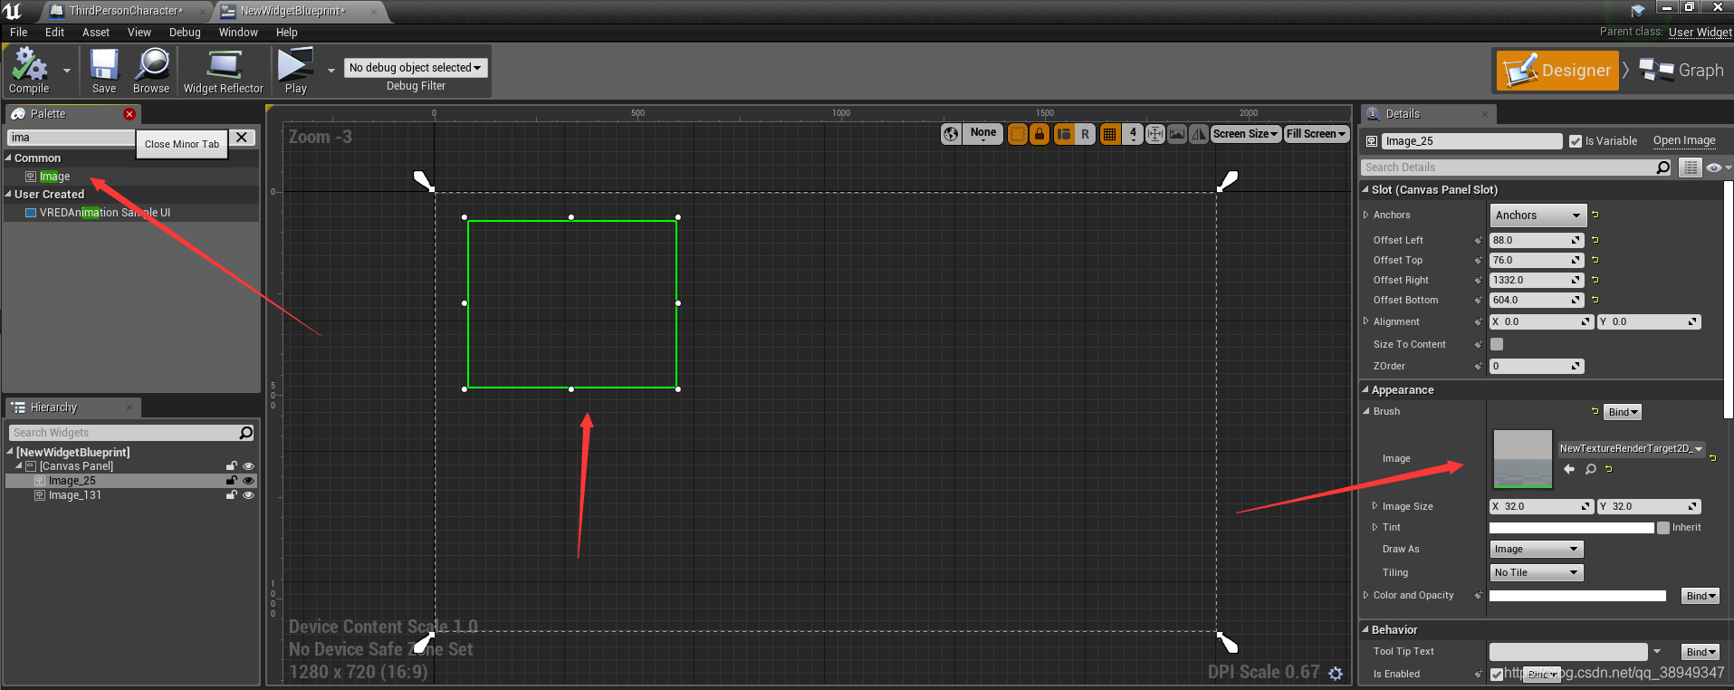
Task: Compile the widget blueprint
Action: (x=29, y=71)
